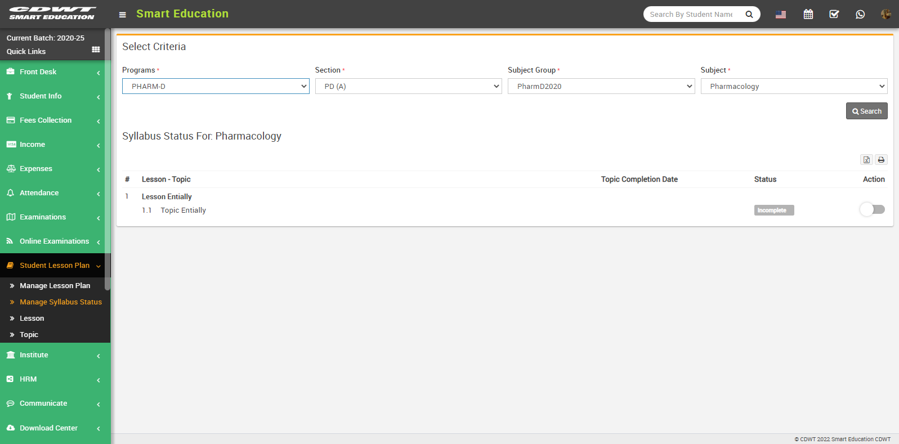899x444 pixels.
Task: Open the calendar icon in header
Action: [808, 14]
